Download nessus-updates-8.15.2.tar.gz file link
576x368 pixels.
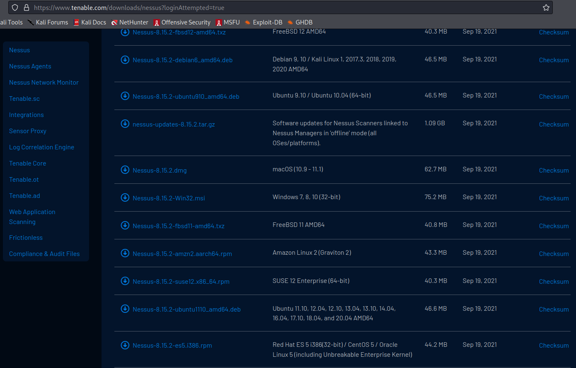[174, 124]
